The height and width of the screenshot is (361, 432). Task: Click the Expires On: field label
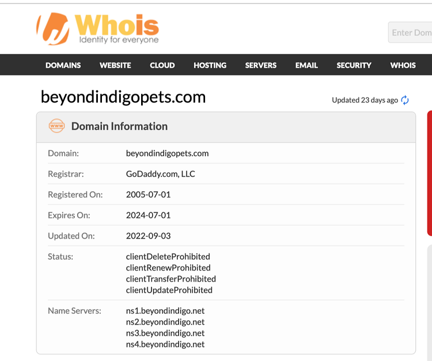tap(69, 215)
